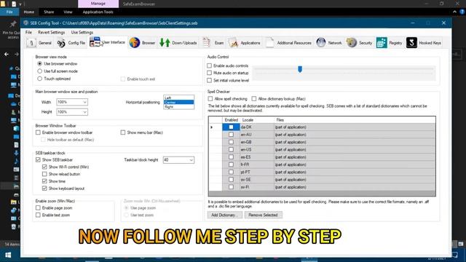Enable text zoom checkbox

pos(38,215)
